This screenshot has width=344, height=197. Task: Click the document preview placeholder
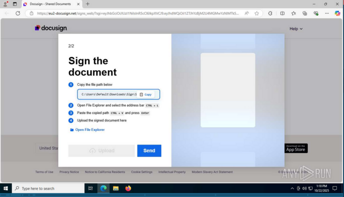(228, 90)
